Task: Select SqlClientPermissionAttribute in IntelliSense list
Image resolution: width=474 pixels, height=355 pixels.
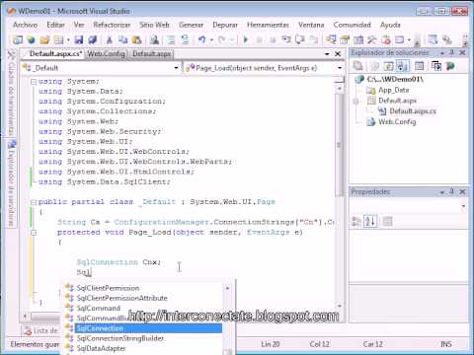Action: (122, 298)
